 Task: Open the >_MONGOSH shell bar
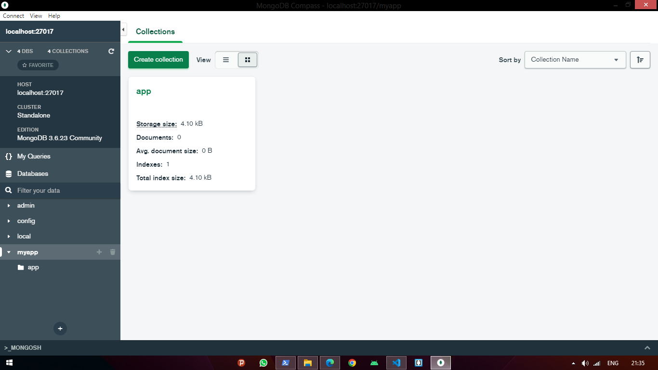pos(329,348)
